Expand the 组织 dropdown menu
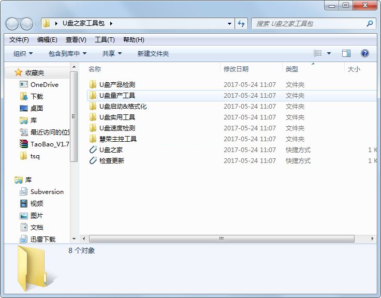This screenshot has width=381, height=298. tap(23, 53)
